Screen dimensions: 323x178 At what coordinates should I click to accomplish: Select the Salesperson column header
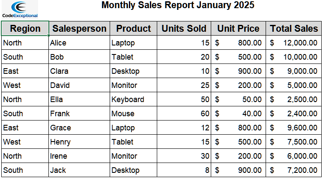tap(79, 29)
